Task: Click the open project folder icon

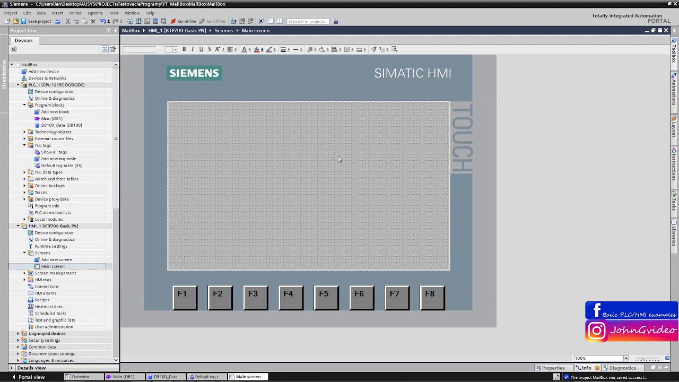Action: click(15, 21)
